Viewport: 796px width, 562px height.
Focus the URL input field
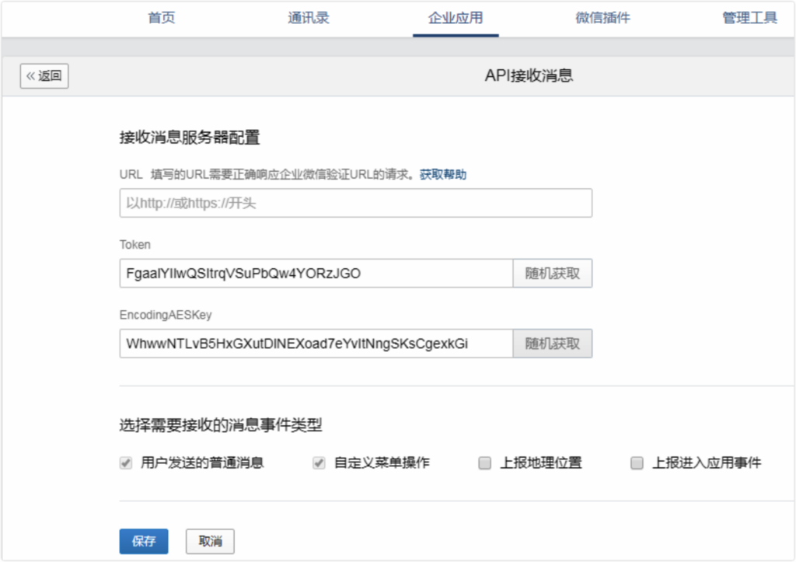(x=355, y=203)
